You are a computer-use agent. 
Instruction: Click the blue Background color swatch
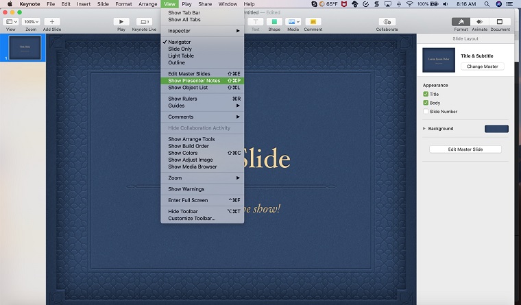point(496,128)
